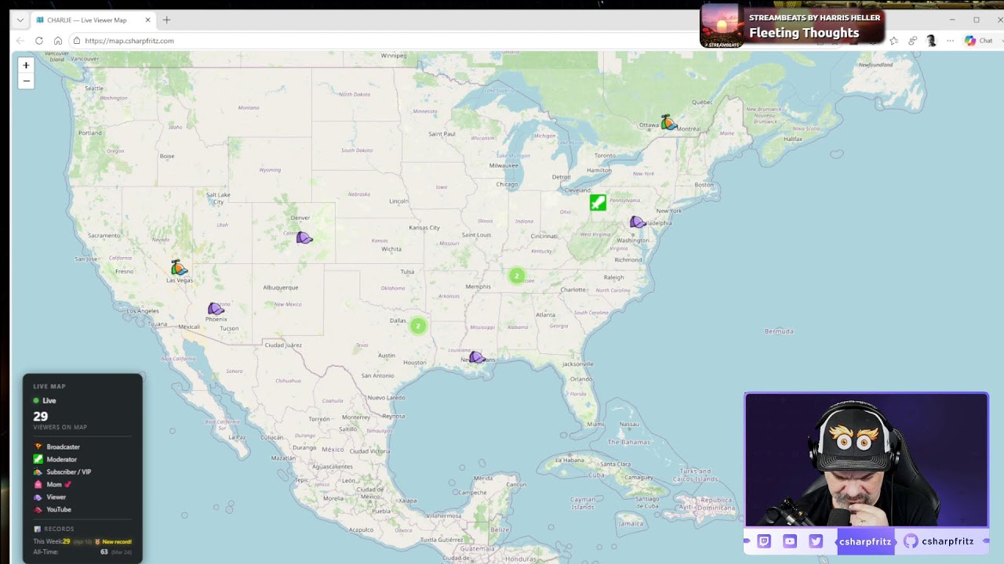Screen dimensions: 1004x564
Task: Click the Twitch icon in stream overlay
Action: pyautogui.click(x=764, y=541)
